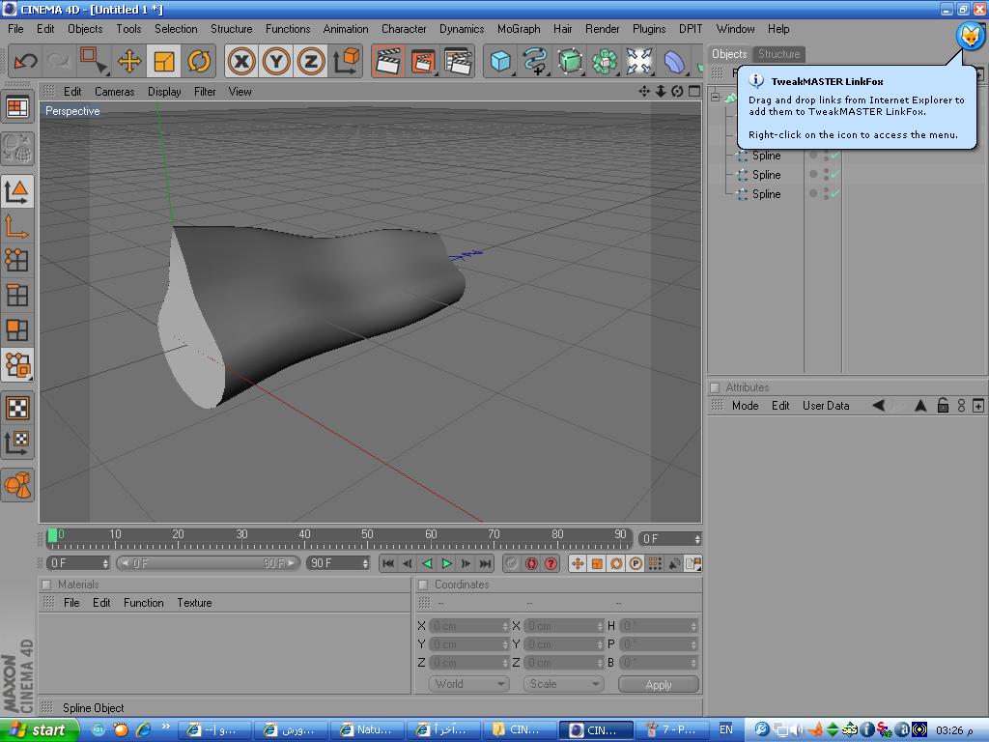Open Materials Function menu
The image size is (989, 742).
coord(143,603)
